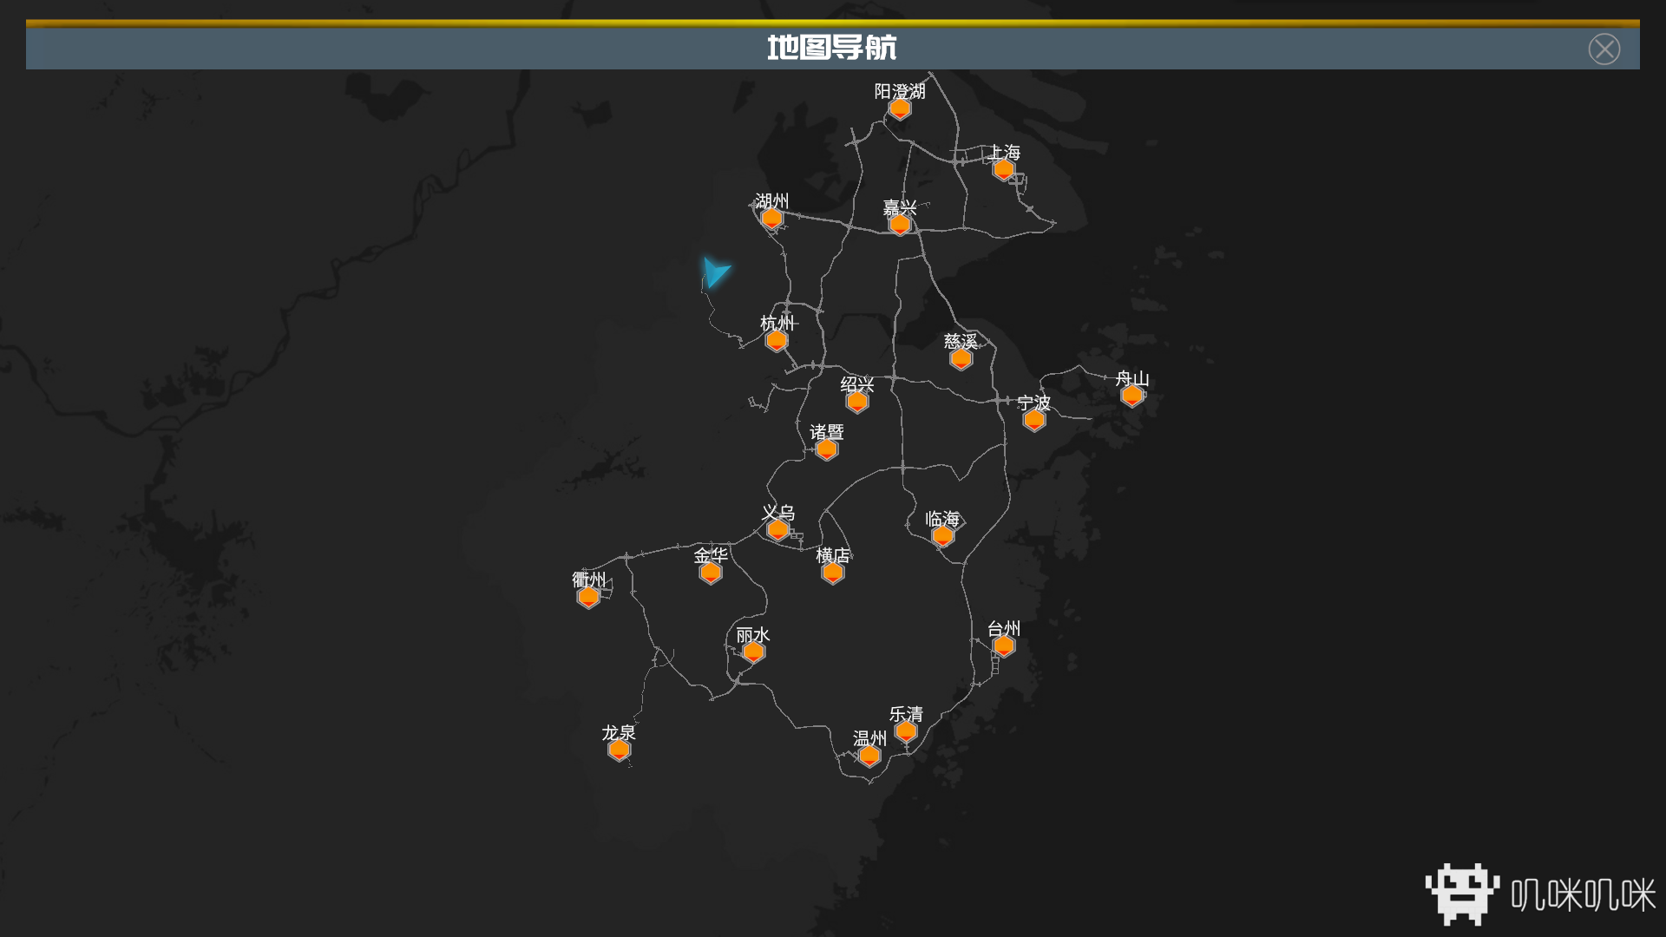Select the 杭州 orange hexagon marker

pyautogui.click(x=777, y=340)
